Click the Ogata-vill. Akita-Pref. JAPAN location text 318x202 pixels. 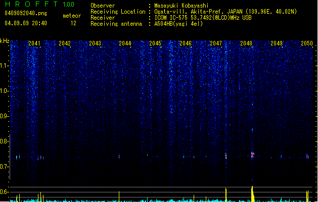click(x=225, y=12)
